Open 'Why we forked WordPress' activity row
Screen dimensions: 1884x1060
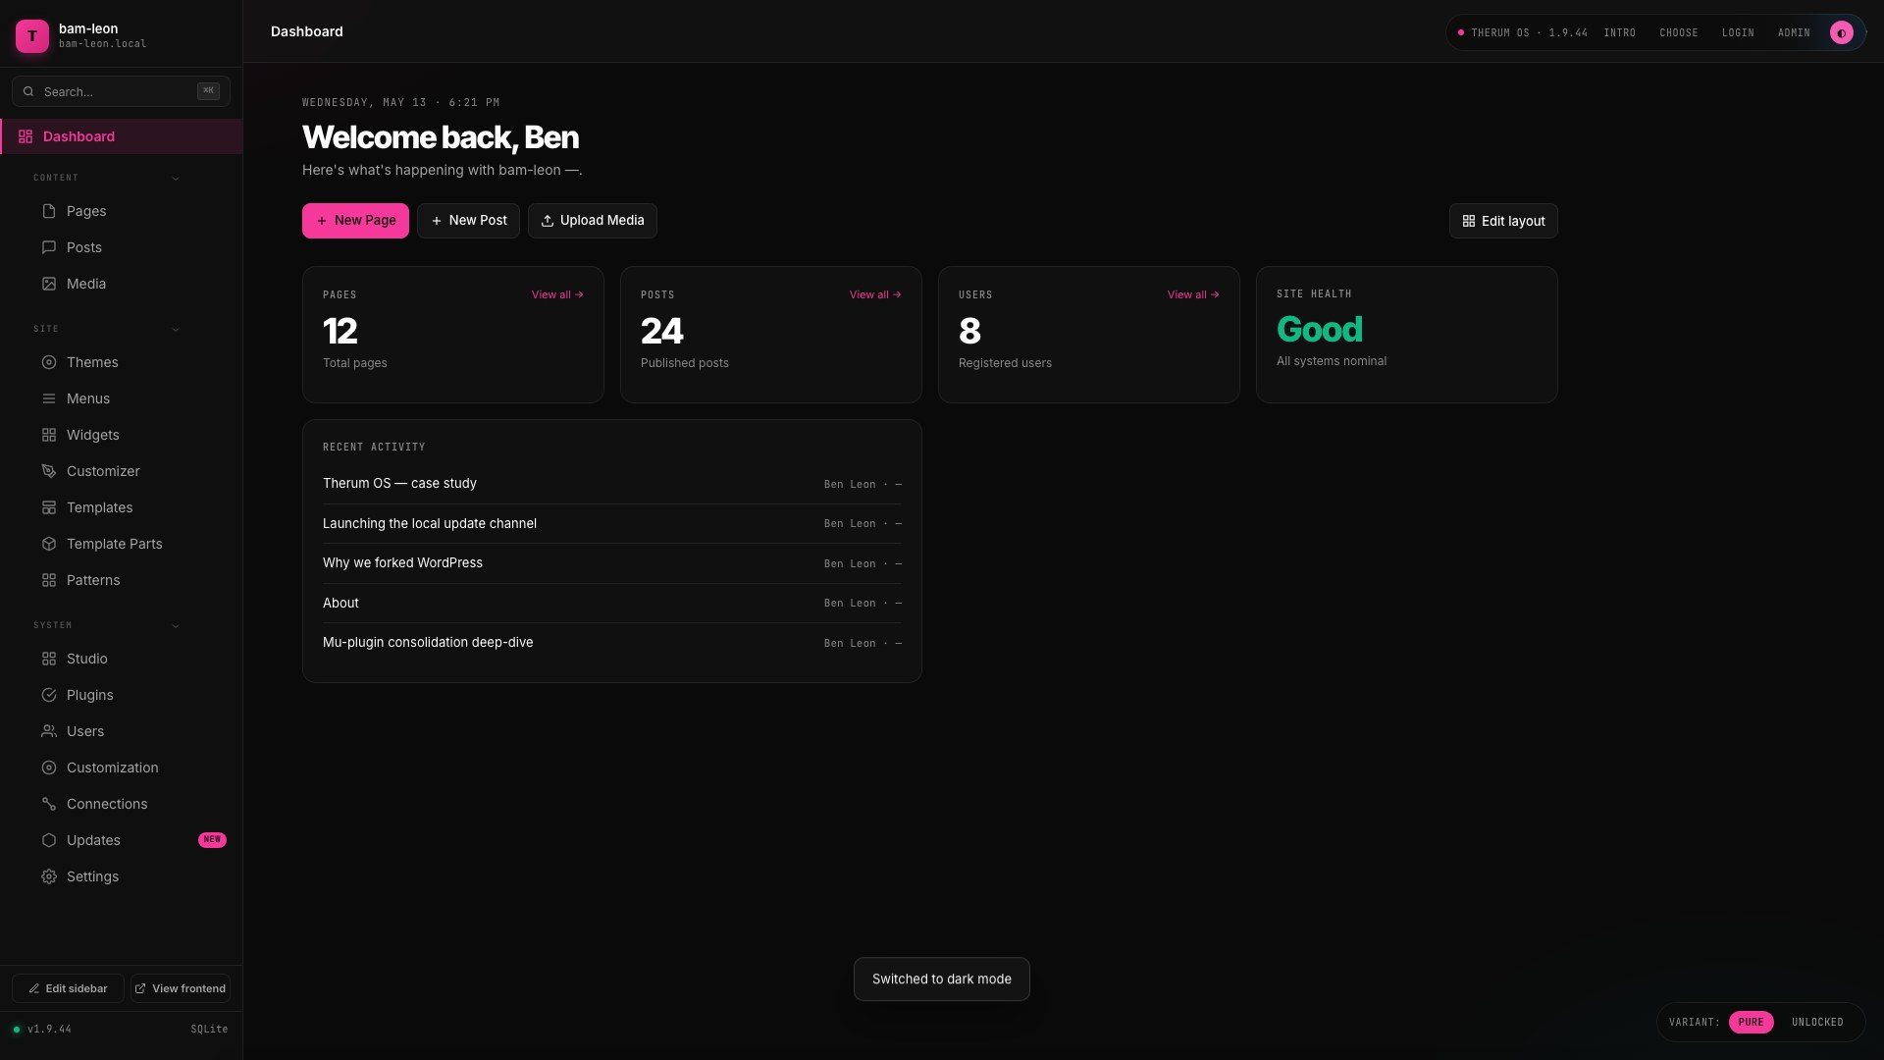tap(612, 563)
